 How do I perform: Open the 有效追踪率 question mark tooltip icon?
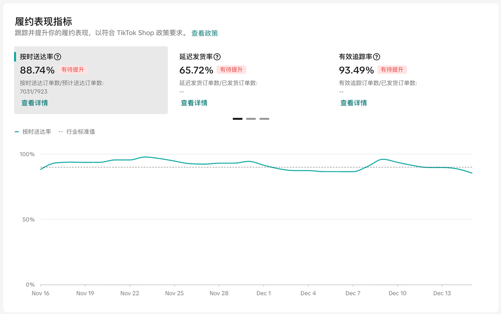coord(377,57)
